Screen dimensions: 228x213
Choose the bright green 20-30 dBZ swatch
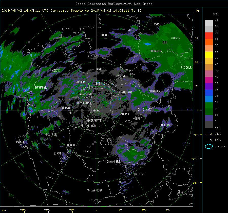(x=209, y=105)
